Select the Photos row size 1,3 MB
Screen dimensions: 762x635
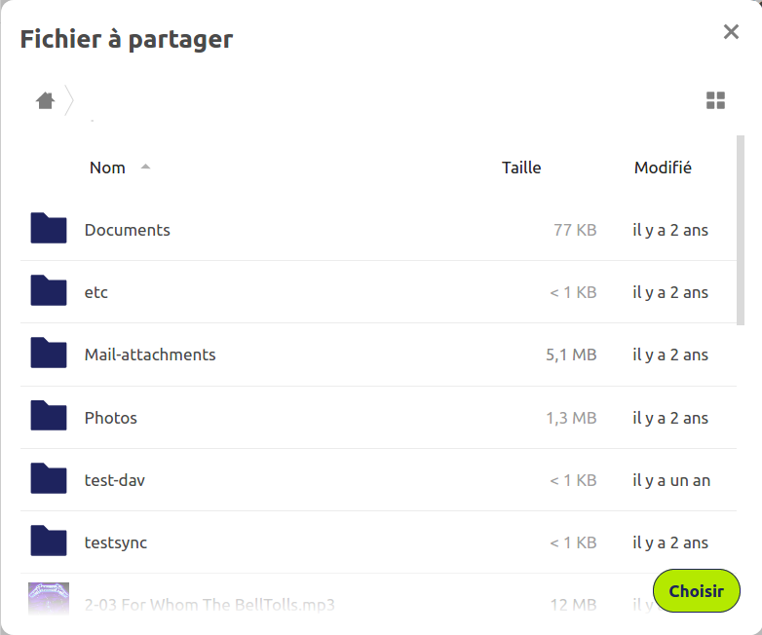click(x=571, y=418)
